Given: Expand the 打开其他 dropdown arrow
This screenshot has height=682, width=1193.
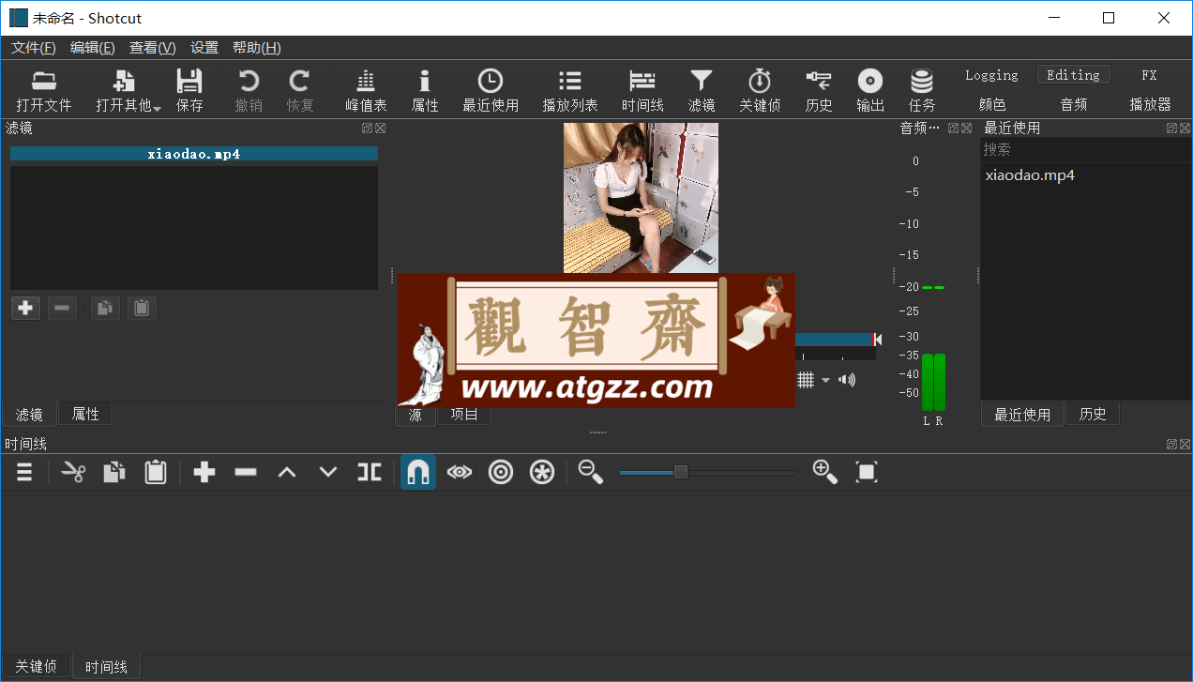Looking at the screenshot, I should click(x=157, y=108).
